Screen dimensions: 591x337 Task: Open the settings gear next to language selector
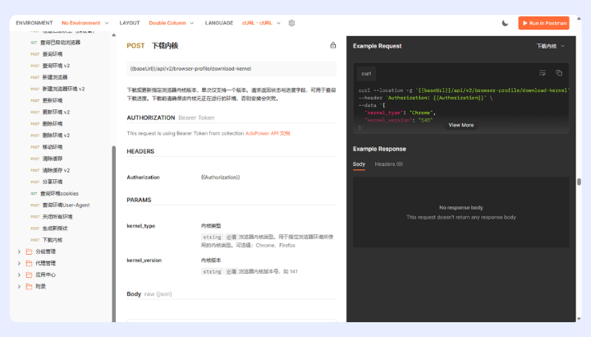[291, 23]
